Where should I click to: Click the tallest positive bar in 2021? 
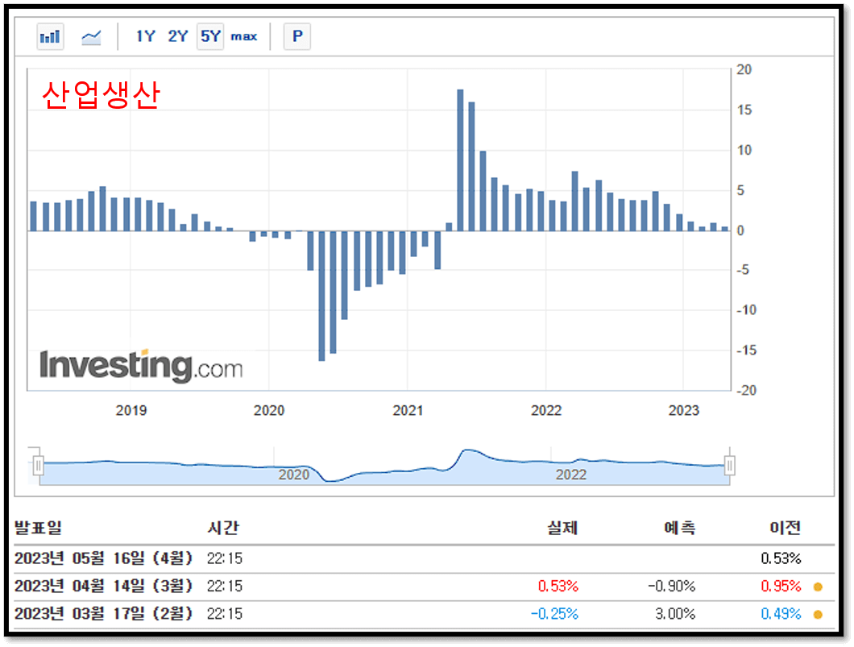pyautogui.click(x=460, y=160)
